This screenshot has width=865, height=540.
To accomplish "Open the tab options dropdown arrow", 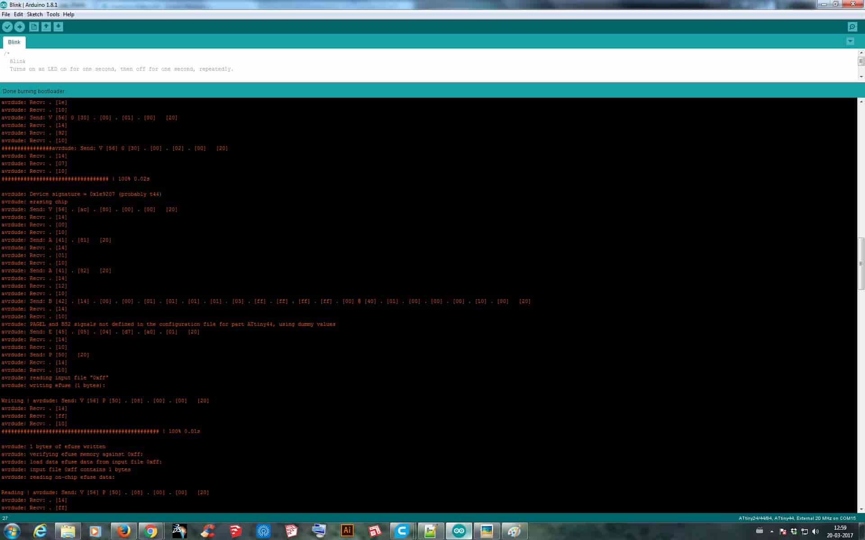I will pyautogui.click(x=850, y=41).
